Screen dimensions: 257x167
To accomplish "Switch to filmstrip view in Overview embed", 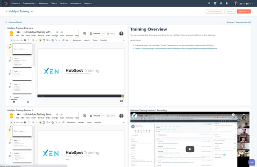I will 14,102.
